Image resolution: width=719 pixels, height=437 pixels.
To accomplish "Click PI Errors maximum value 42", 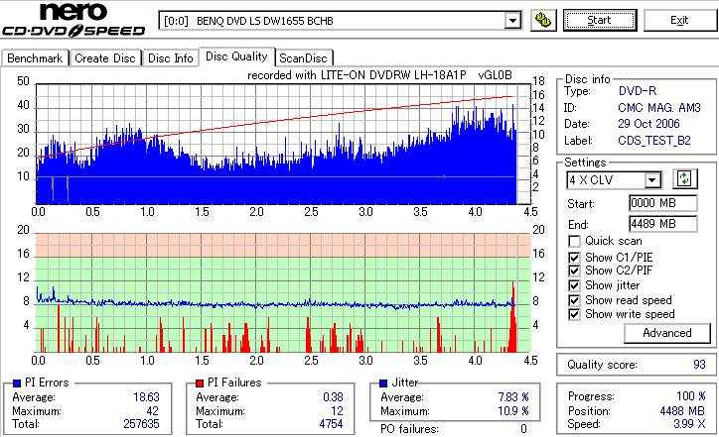I will click(x=152, y=411).
